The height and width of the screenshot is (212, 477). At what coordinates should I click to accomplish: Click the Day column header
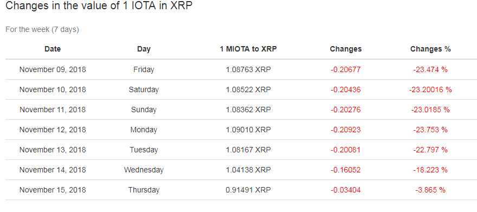click(144, 49)
